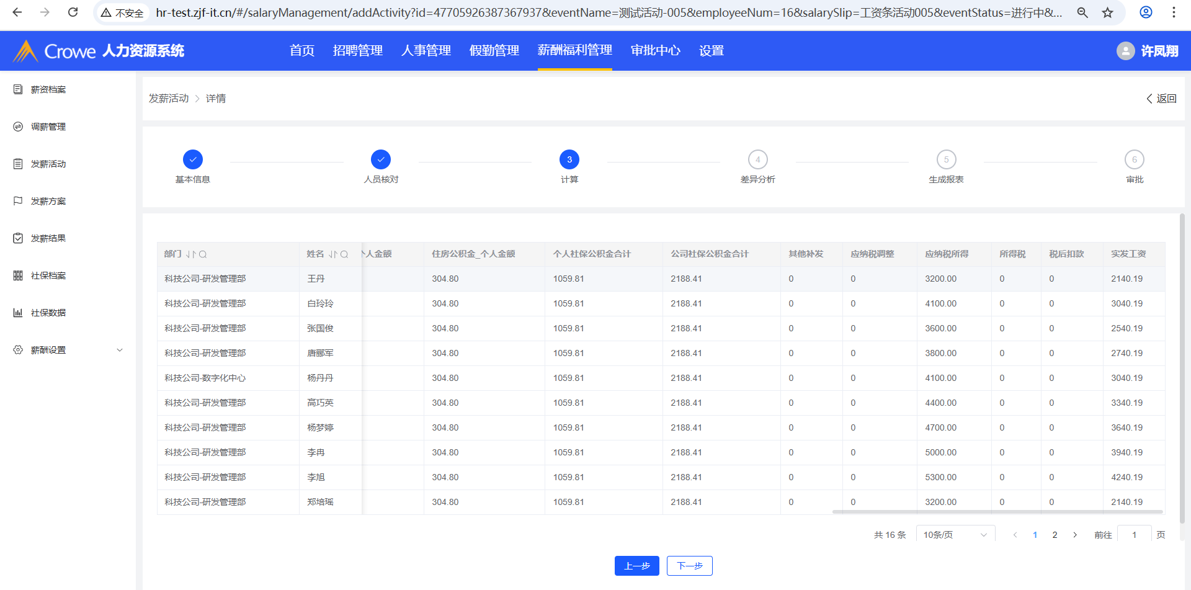The height and width of the screenshot is (590, 1191).
Task: Go to next page with right chevron
Action: [1075, 535]
